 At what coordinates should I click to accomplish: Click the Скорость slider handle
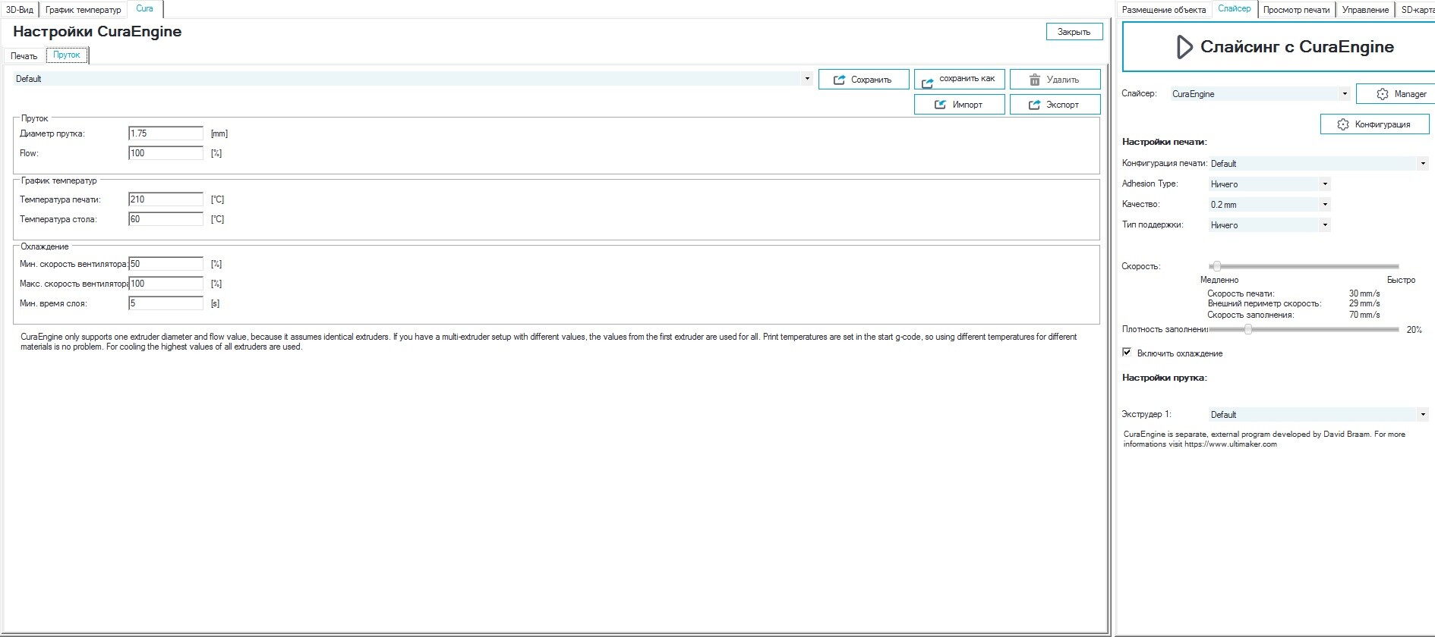tap(1217, 266)
